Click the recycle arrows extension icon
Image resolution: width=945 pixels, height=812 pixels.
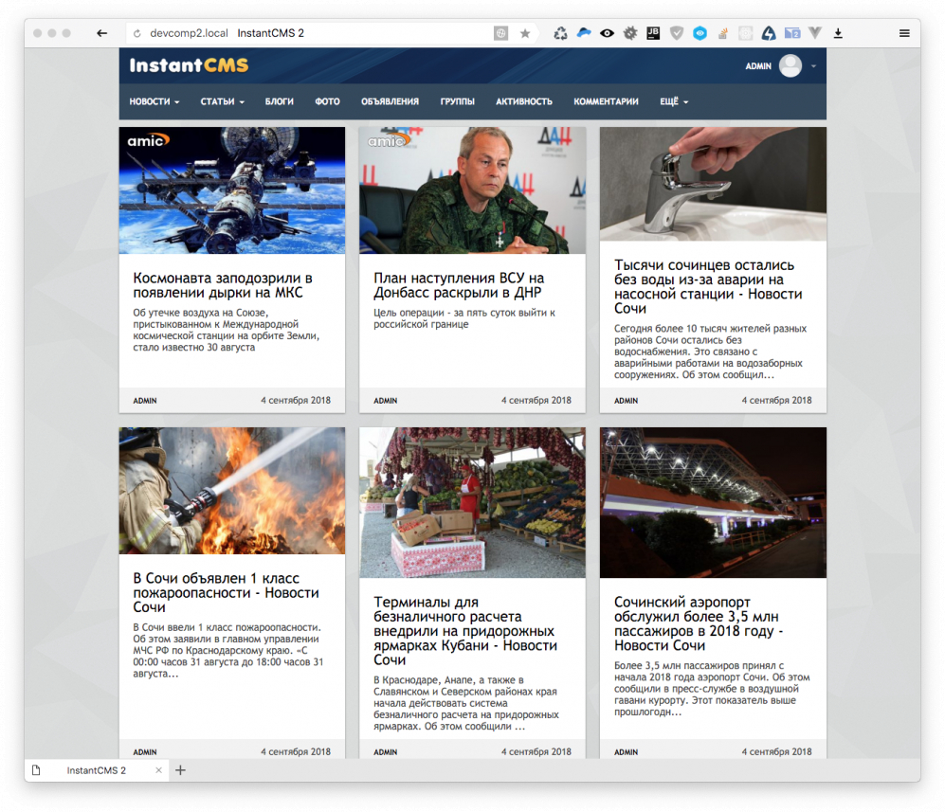560,34
